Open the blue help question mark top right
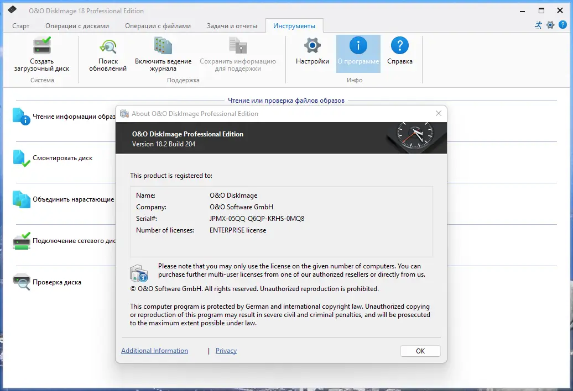 click(563, 25)
